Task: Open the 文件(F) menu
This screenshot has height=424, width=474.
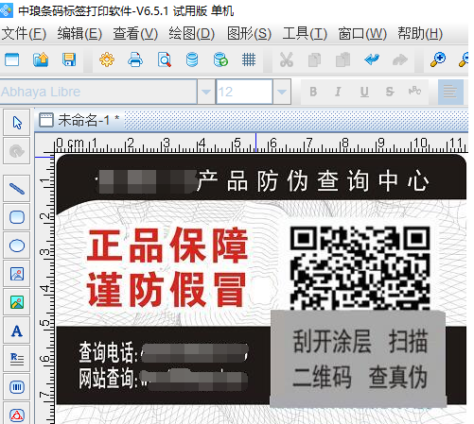Action: [x=24, y=33]
